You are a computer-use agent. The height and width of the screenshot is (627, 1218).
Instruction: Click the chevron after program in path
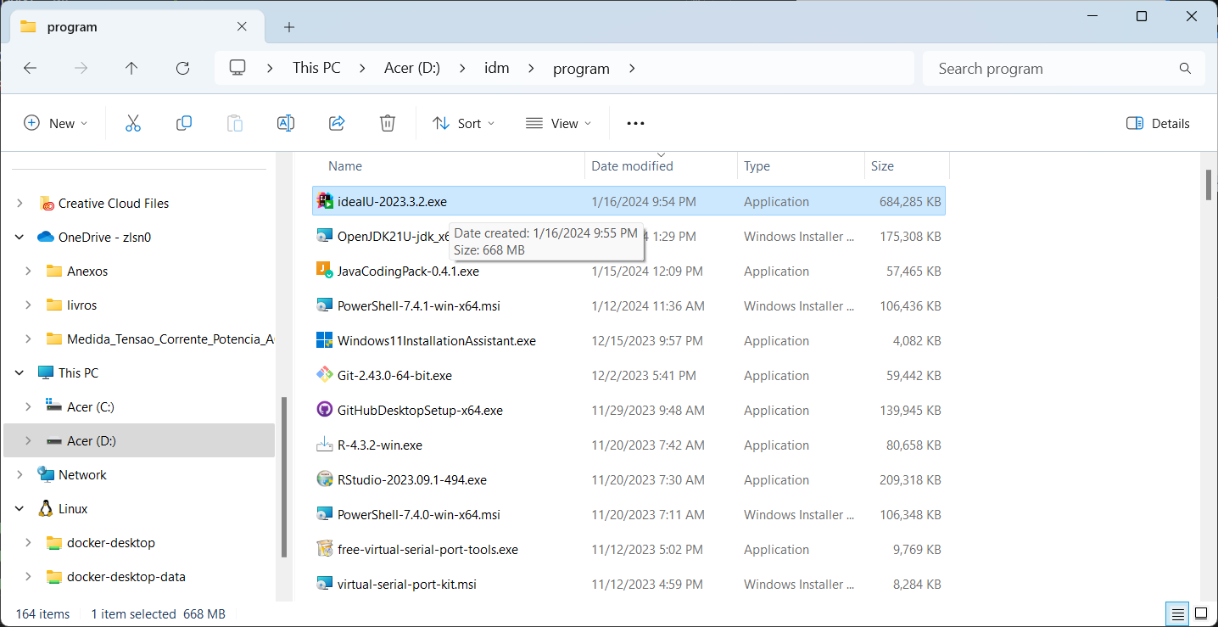pyautogui.click(x=632, y=68)
